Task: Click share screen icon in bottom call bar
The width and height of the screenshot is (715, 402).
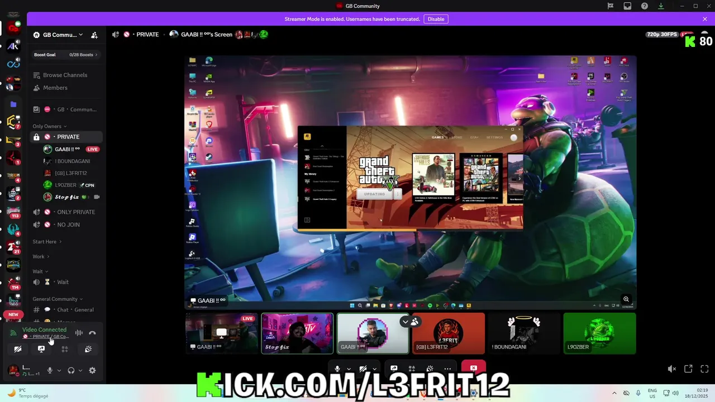Action: coord(394,368)
